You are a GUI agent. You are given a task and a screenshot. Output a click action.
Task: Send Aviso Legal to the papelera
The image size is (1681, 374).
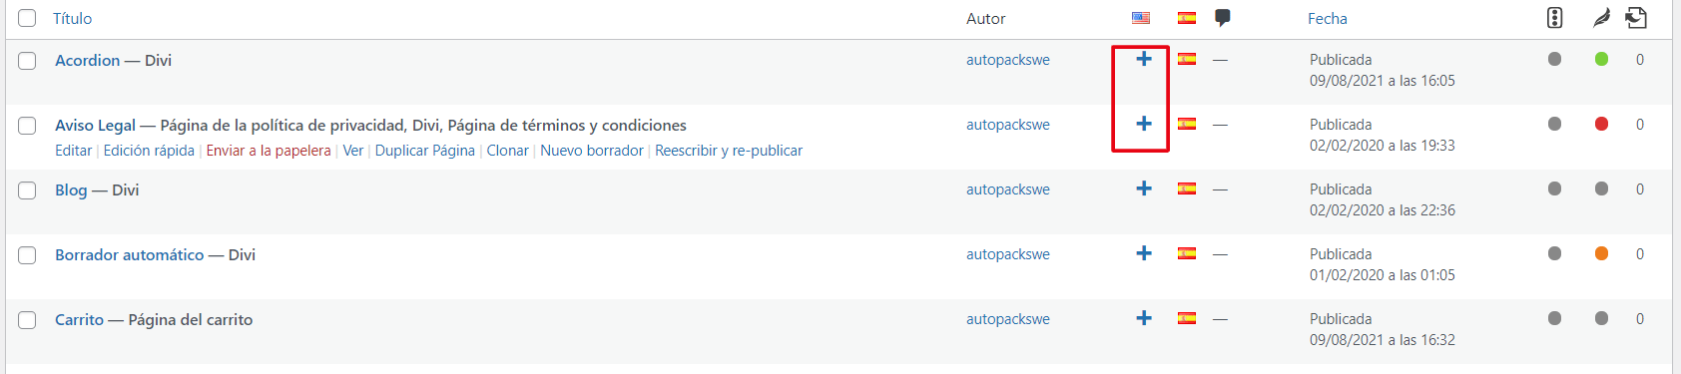(269, 151)
